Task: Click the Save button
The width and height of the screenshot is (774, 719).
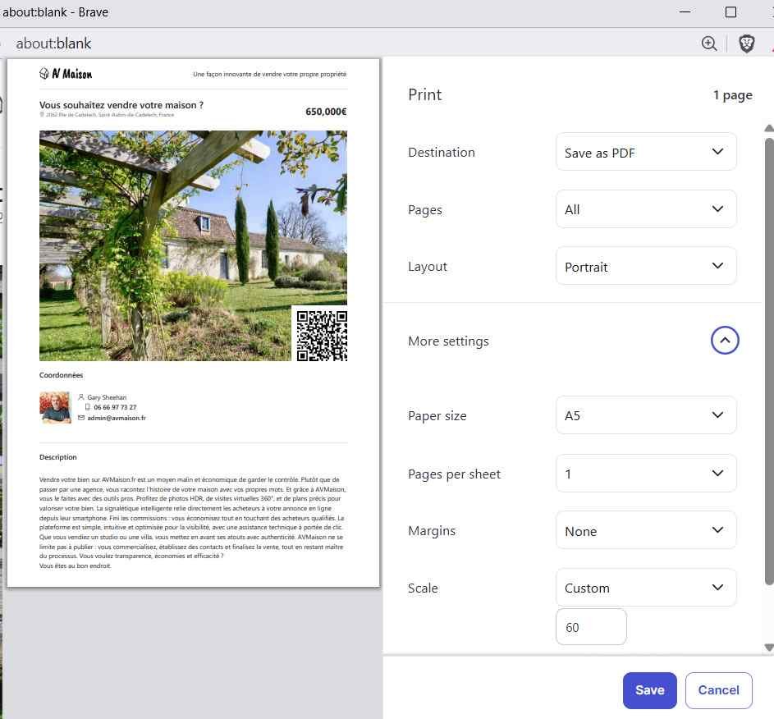Action: point(649,689)
